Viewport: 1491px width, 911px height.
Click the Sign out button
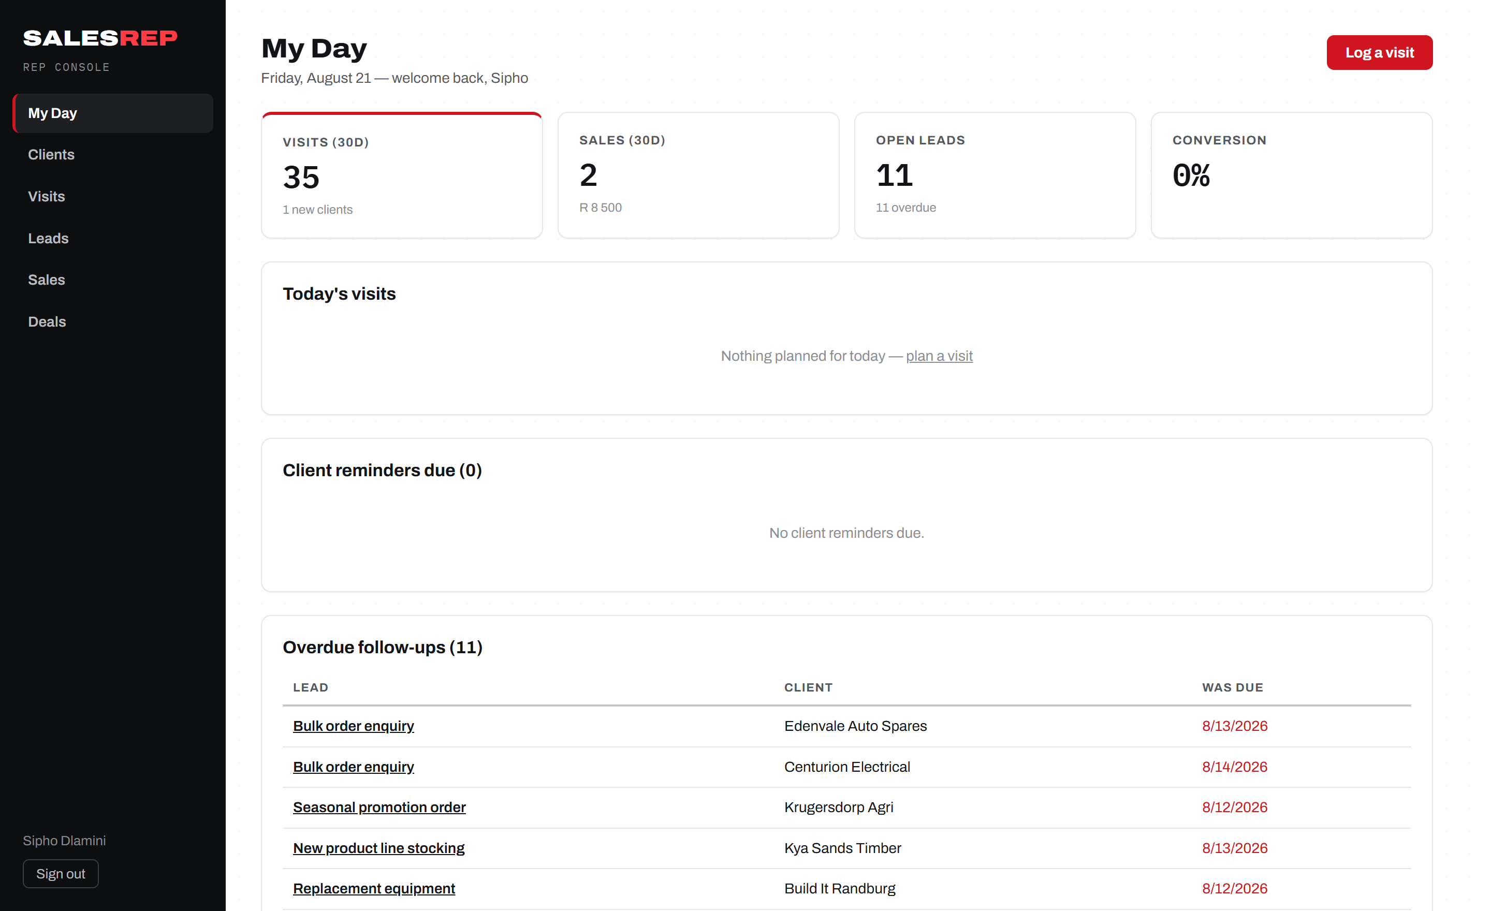[x=61, y=874]
